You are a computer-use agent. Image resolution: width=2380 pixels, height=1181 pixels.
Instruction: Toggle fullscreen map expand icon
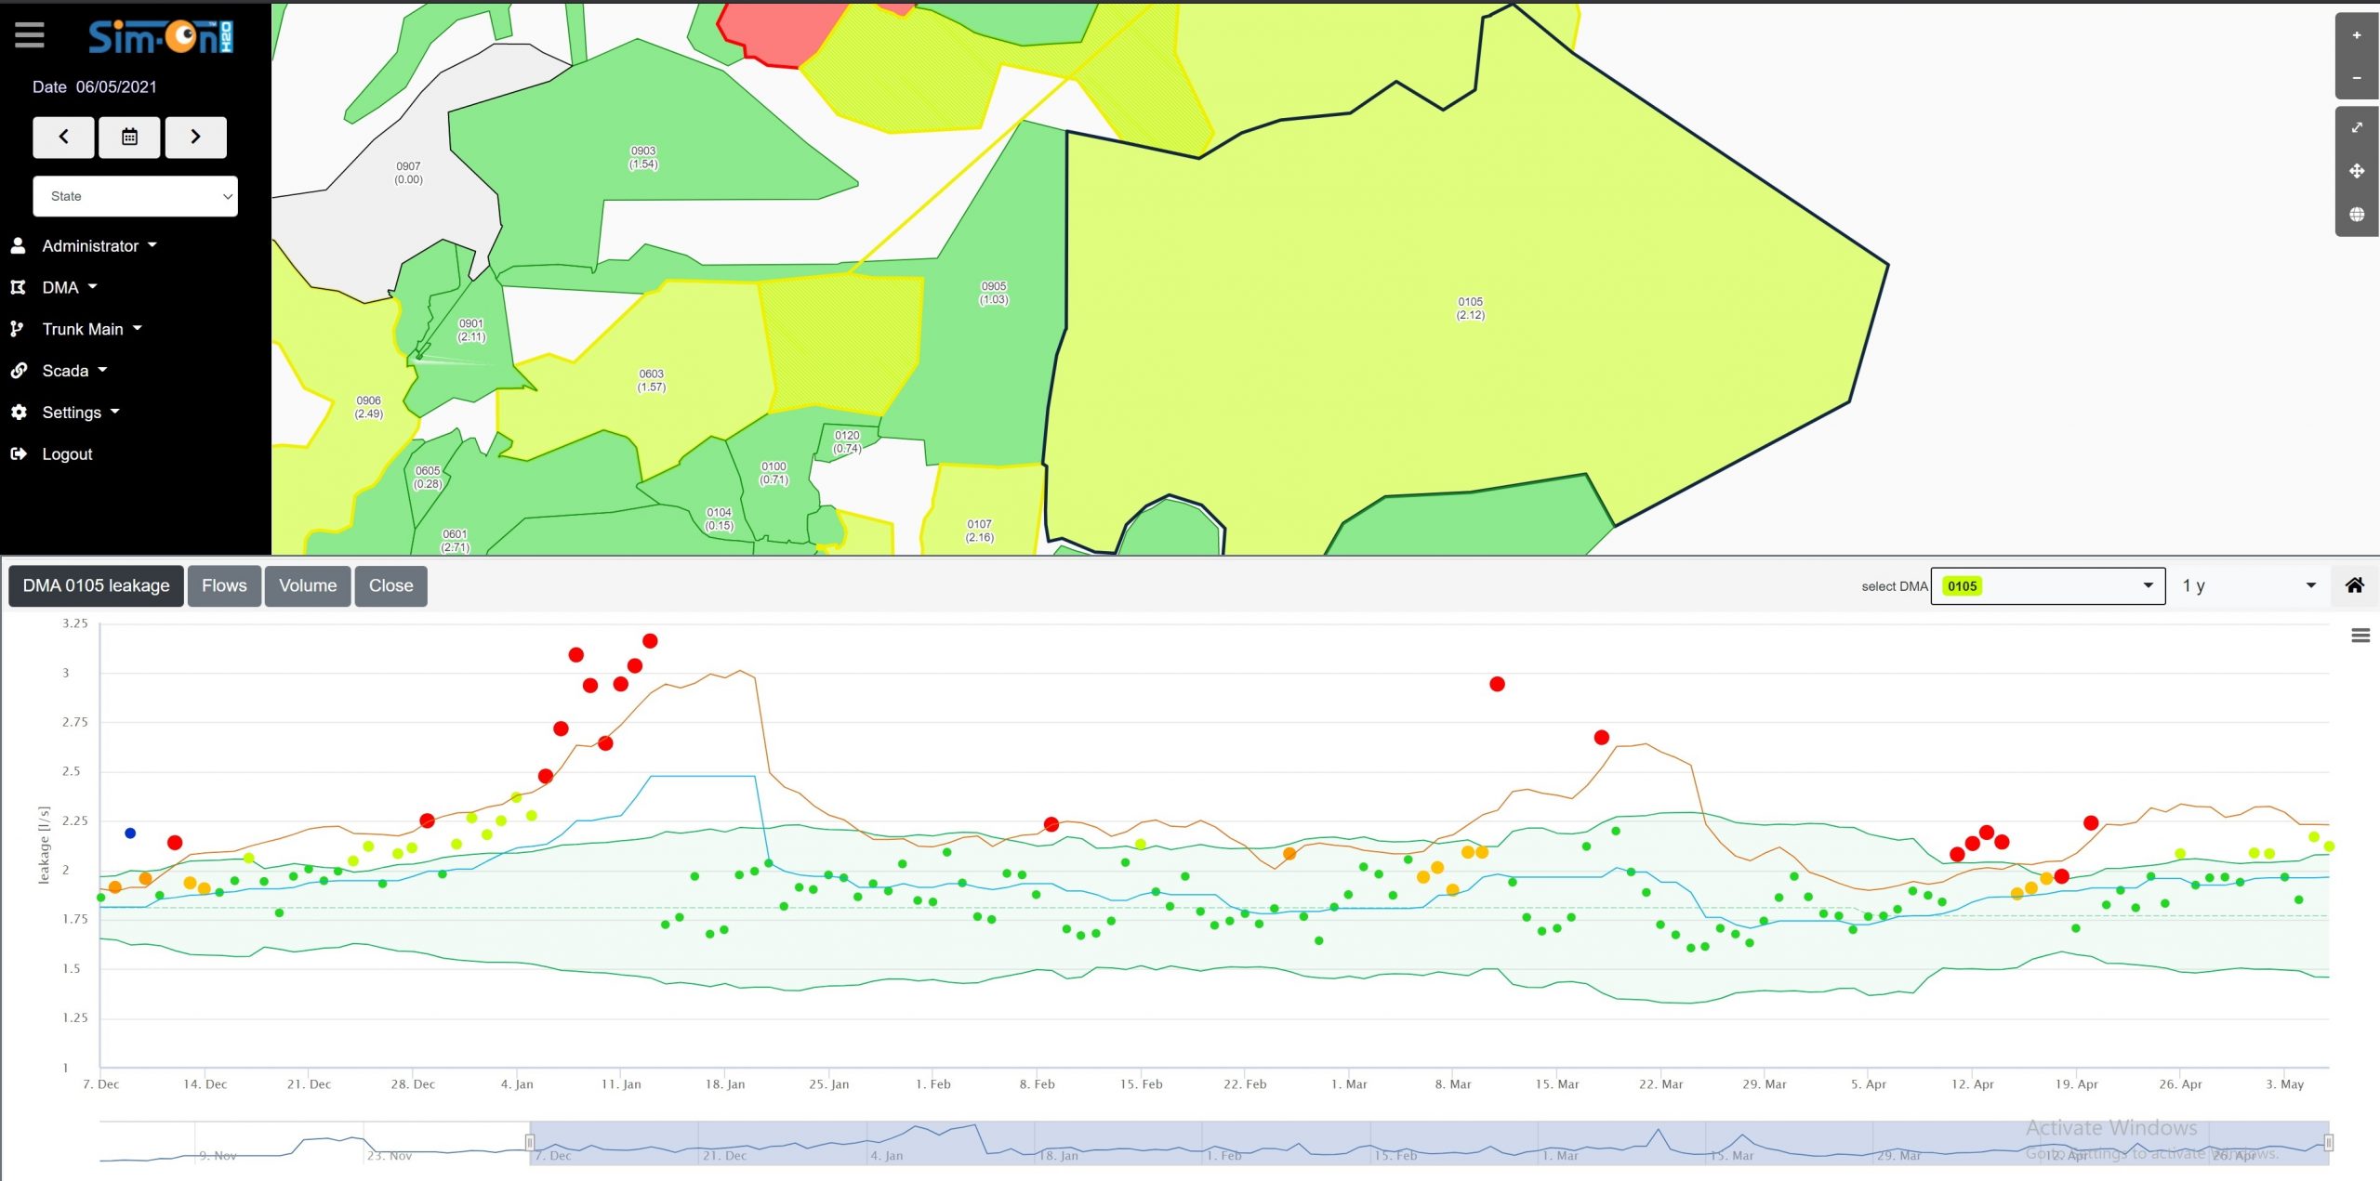click(2356, 127)
